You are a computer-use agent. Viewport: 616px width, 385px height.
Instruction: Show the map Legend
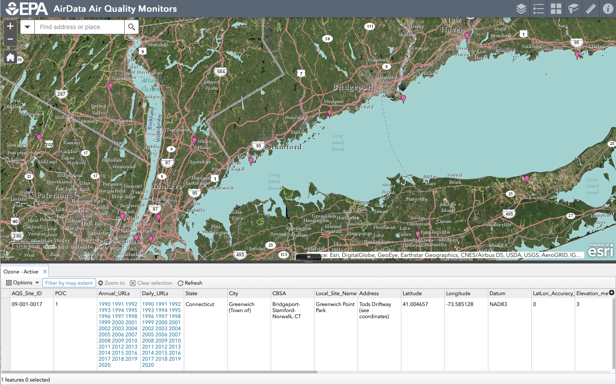[x=538, y=9]
